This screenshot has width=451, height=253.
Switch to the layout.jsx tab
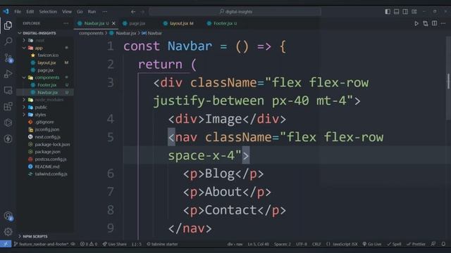[x=178, y=23]
